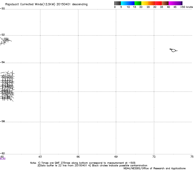Select the '66' longitude axis label
194x170 pixels.
tap(78, 157)
